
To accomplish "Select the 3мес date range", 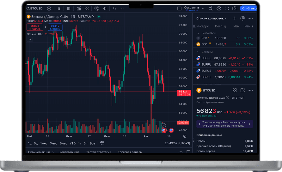I will pyautogui.click(x=54, y=143).
